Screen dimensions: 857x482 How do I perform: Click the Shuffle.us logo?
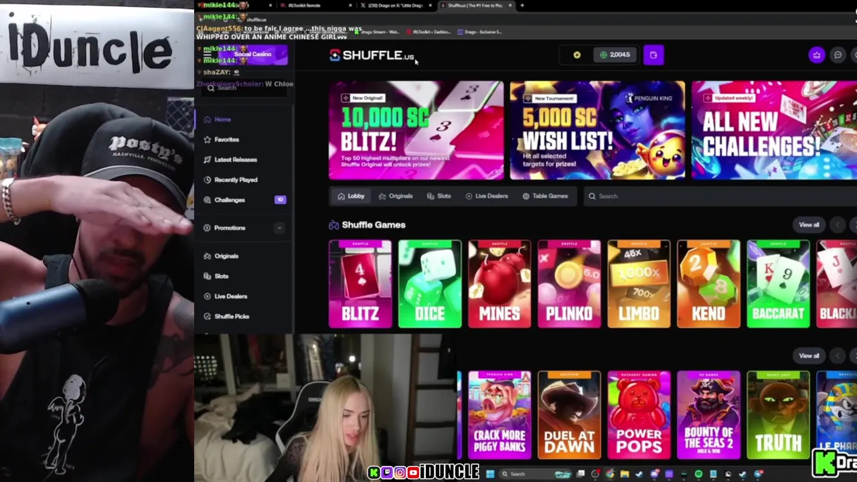(372, 56)
